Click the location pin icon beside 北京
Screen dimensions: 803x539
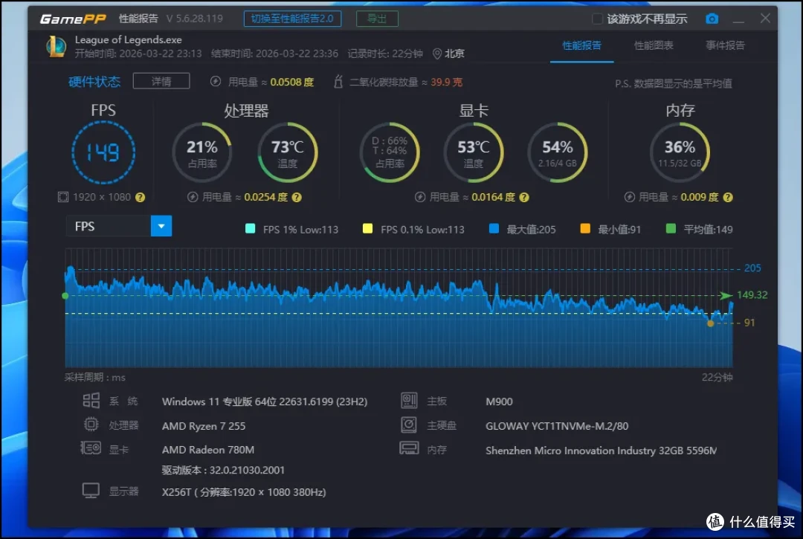[x=437, y=54]
